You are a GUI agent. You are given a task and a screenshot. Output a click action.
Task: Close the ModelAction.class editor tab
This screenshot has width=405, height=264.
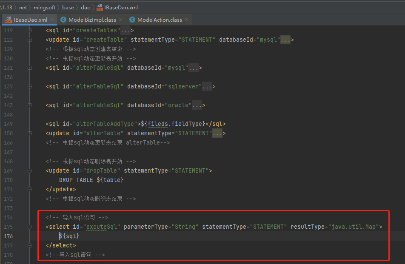[x=187, y=20]
